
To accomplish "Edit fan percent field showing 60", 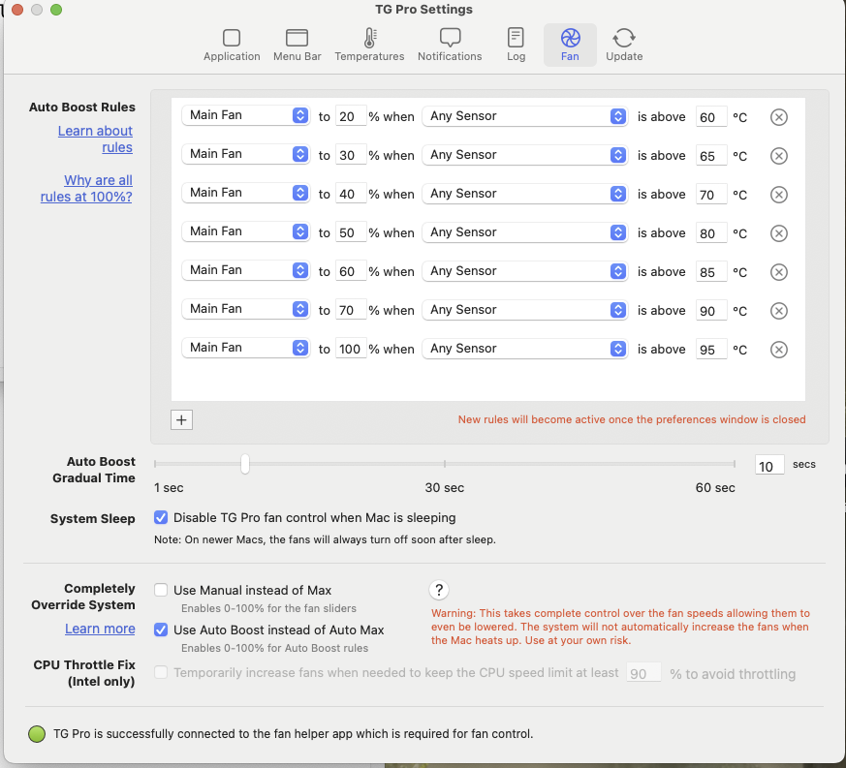I will 351,272.
